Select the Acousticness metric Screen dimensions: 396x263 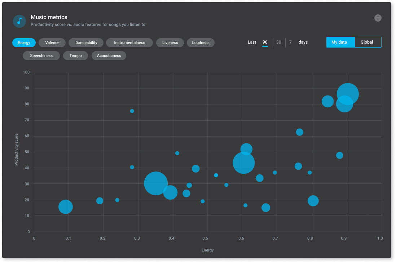109,55
